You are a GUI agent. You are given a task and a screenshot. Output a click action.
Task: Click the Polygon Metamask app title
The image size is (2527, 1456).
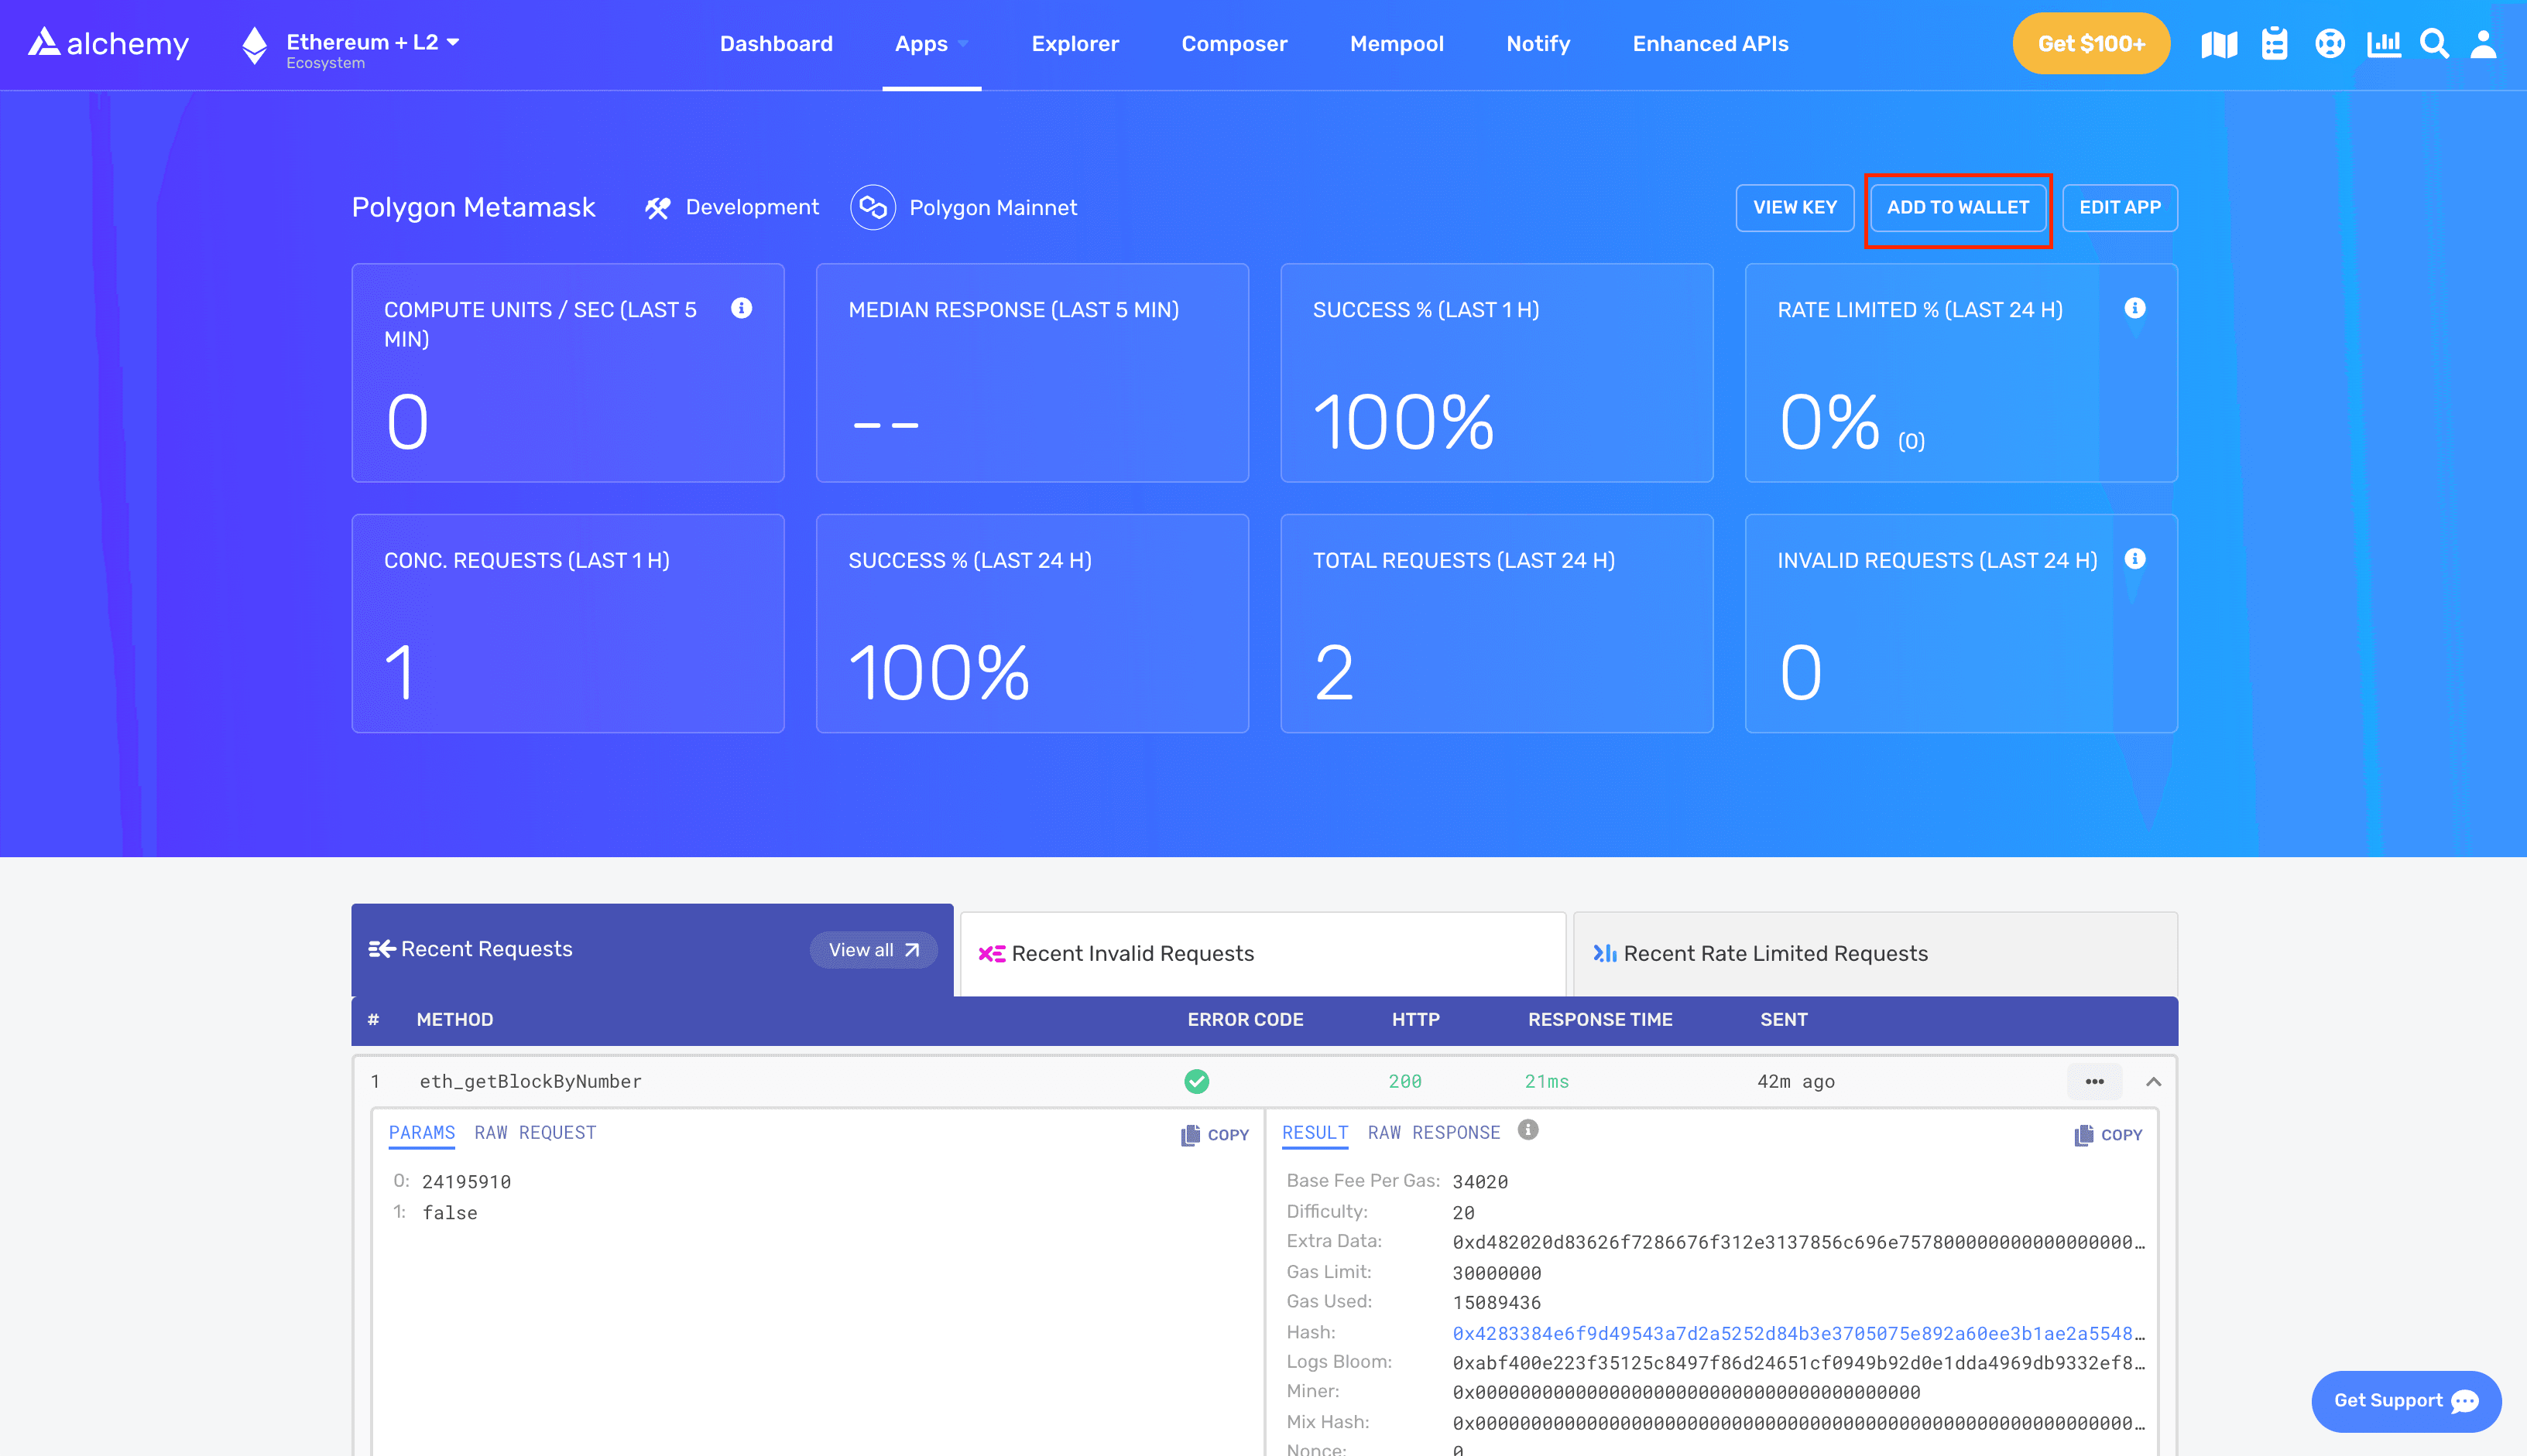point(473,207)
